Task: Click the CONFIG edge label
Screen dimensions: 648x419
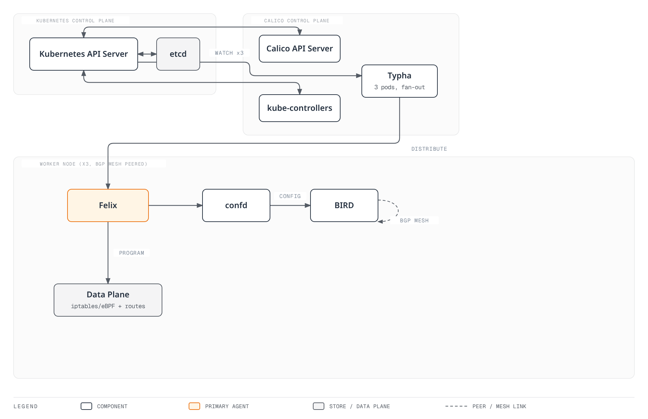Action: [290, 196]
